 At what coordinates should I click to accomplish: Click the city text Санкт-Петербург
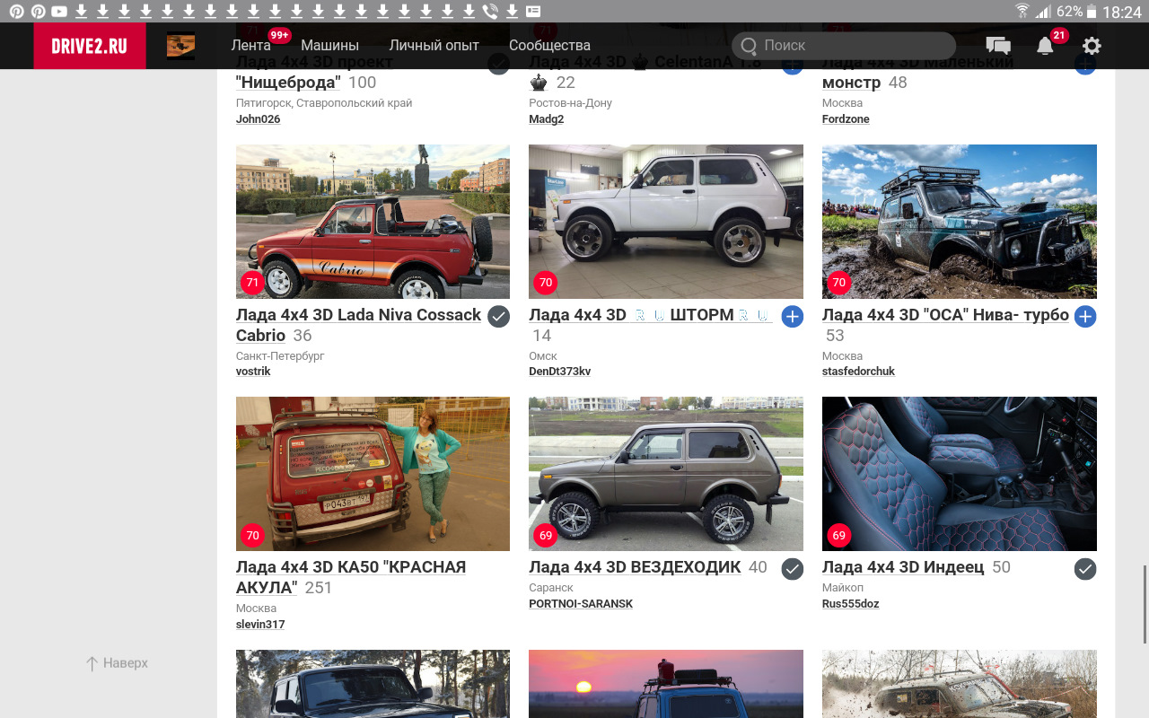click(280, 356)
